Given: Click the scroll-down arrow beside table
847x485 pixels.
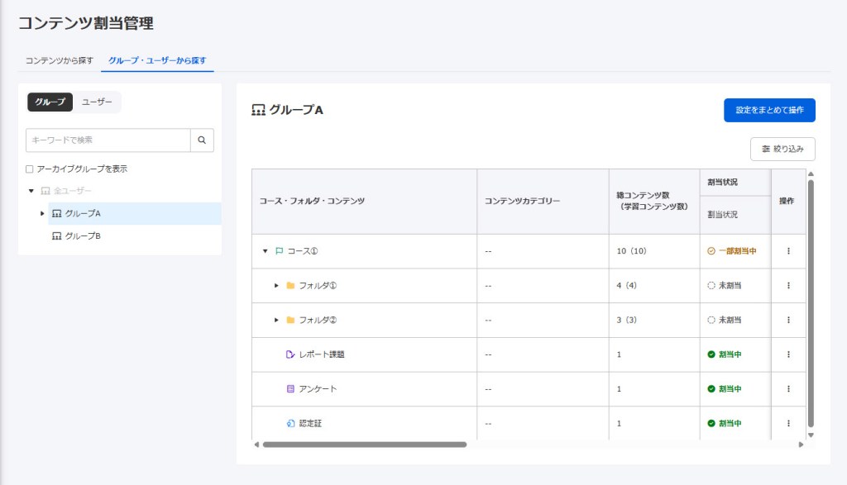Looking at the screenshot, I should (811, 435).
